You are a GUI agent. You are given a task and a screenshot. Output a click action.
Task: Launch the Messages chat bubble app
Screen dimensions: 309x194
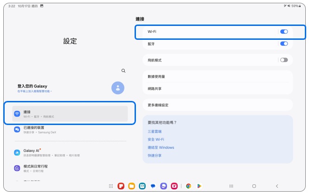pos(153,186)
